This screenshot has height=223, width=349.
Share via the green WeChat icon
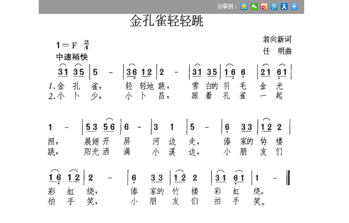254,7
